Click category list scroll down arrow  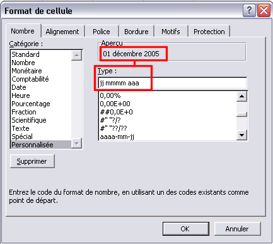tap(76, 143)
